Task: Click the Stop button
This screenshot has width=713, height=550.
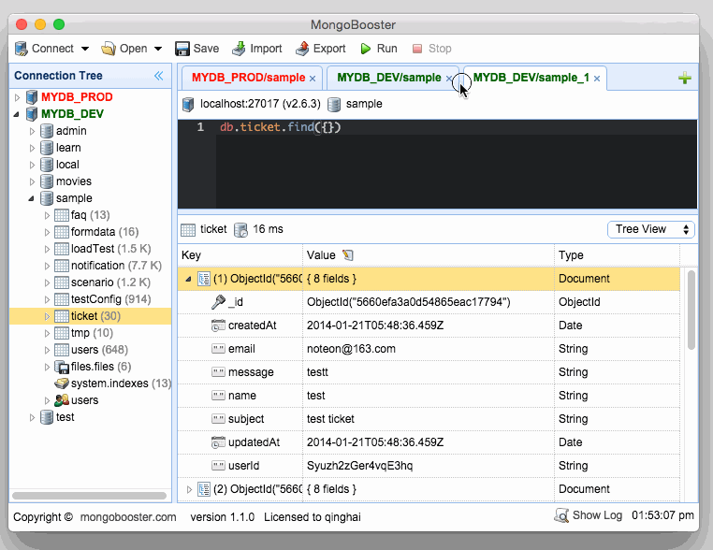Action: [x=431, y=49]
